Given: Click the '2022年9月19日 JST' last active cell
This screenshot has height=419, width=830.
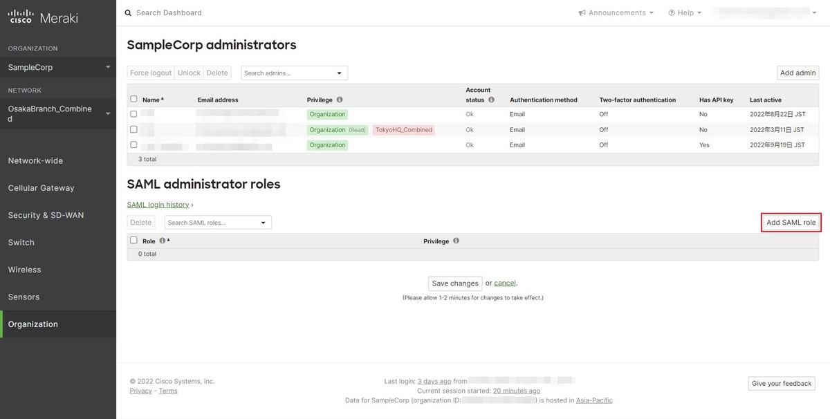Looking at the screenshot, I should pyautogui.click(x=777, y=145).
